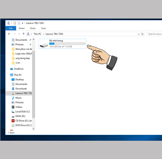Expand the chevron after This PC breadcrumb

(x=43, y=34)
